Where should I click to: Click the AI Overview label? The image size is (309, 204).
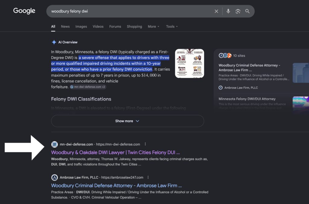point(68,42)
